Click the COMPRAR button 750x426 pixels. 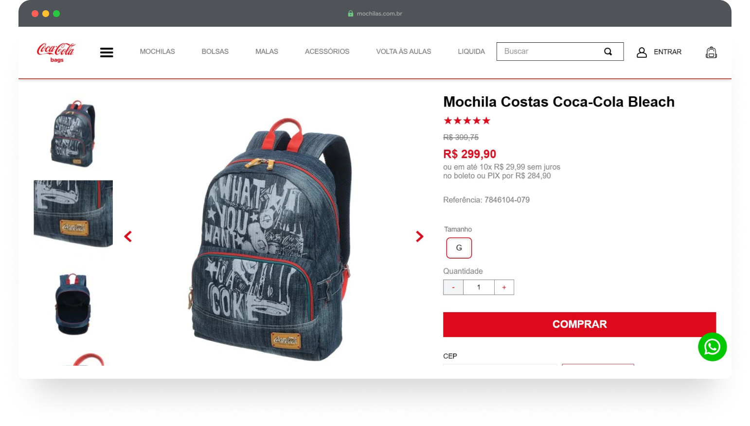579,324
